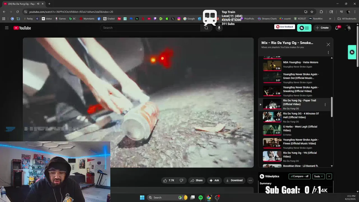The width and height of the screenshot is (359, 202).
Task: Open YouTube notifications bell
Action: 337,28
